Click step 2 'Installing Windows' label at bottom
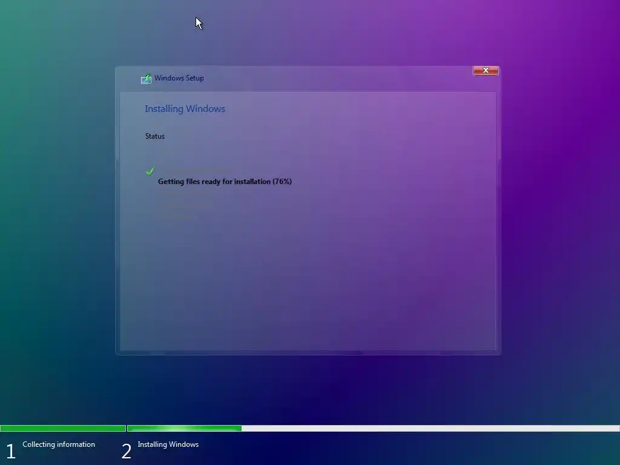620x465 pixels. pyautogui.click(x=168, y=444)
